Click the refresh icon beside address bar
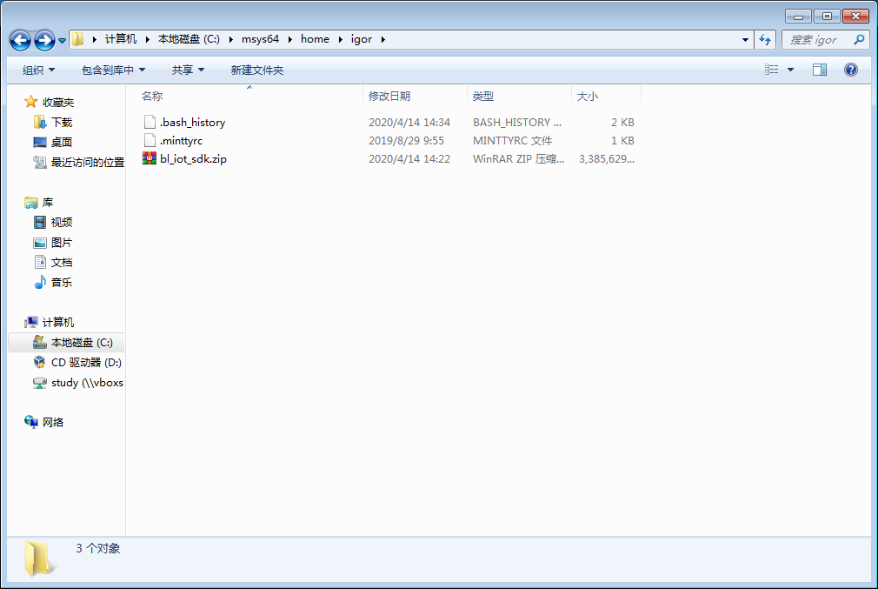Viewport: 878px width, 589px height. [766, 39]
